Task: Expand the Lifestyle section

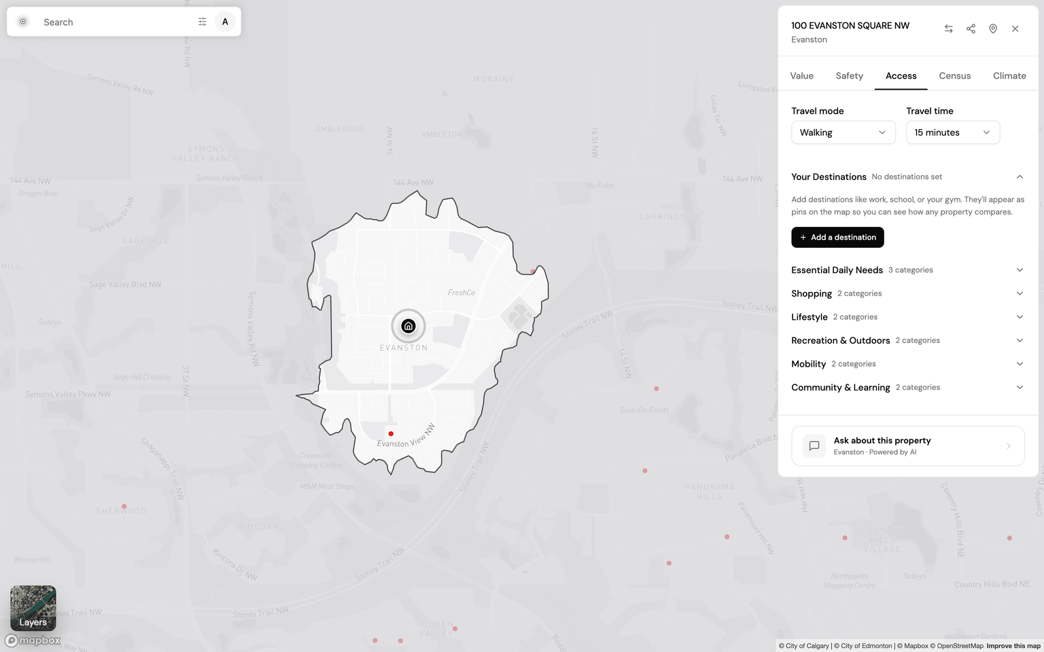Action: [907, 317]
